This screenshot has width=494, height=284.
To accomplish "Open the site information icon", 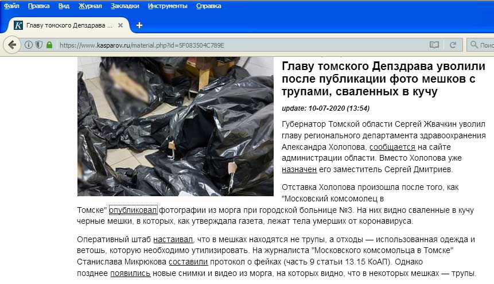I will pos(28,45).
